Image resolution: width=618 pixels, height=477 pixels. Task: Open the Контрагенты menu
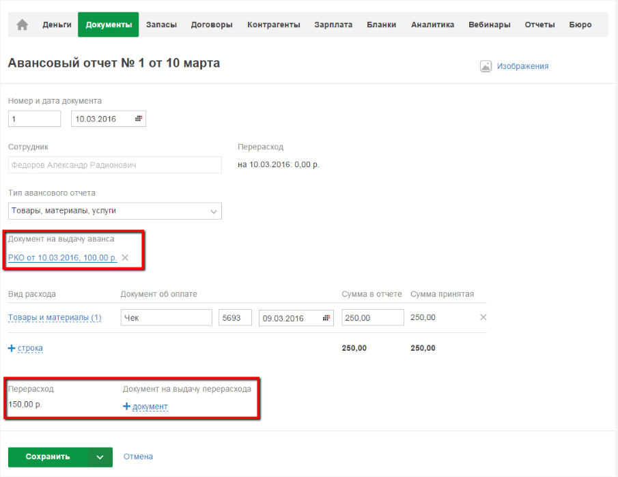pos(274,25)
